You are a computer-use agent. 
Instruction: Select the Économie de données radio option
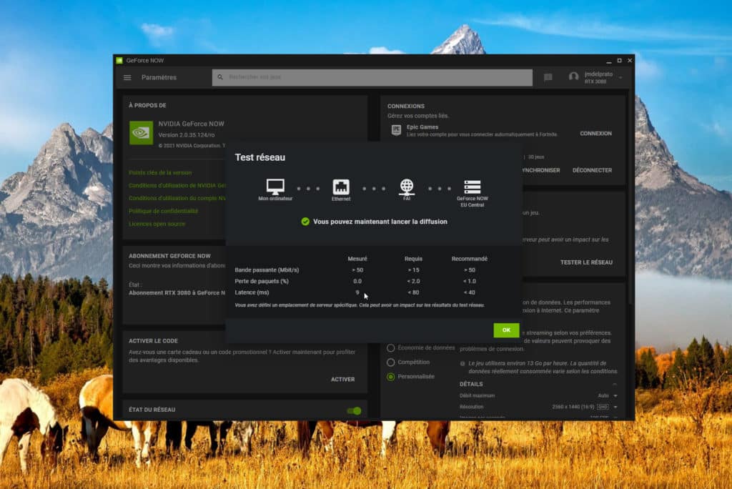391,348
